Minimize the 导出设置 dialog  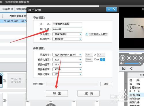(109, 9)
